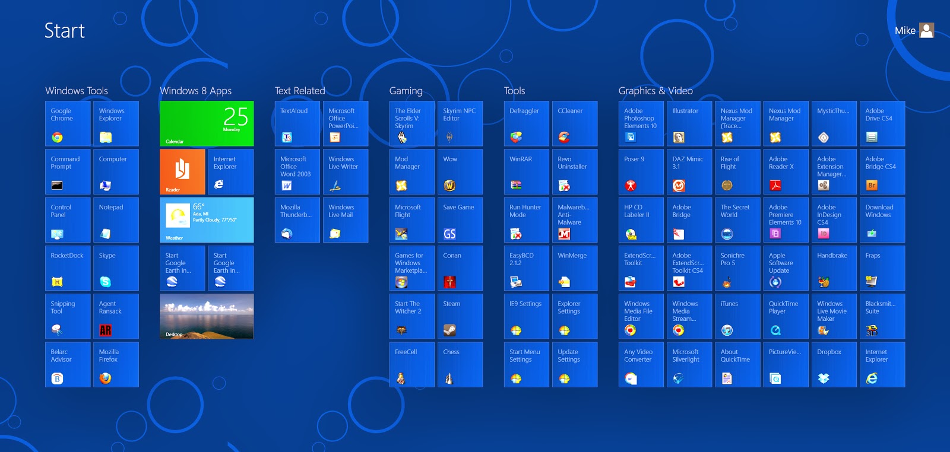Open the Windows Live Mail tile
The height and width of the screenshot is (452, 950).
click(x=346, y=219)
